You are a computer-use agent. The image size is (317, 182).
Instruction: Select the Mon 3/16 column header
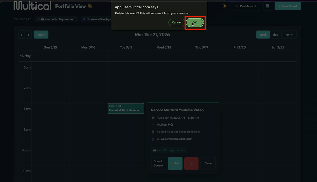[x=88, y=47]
